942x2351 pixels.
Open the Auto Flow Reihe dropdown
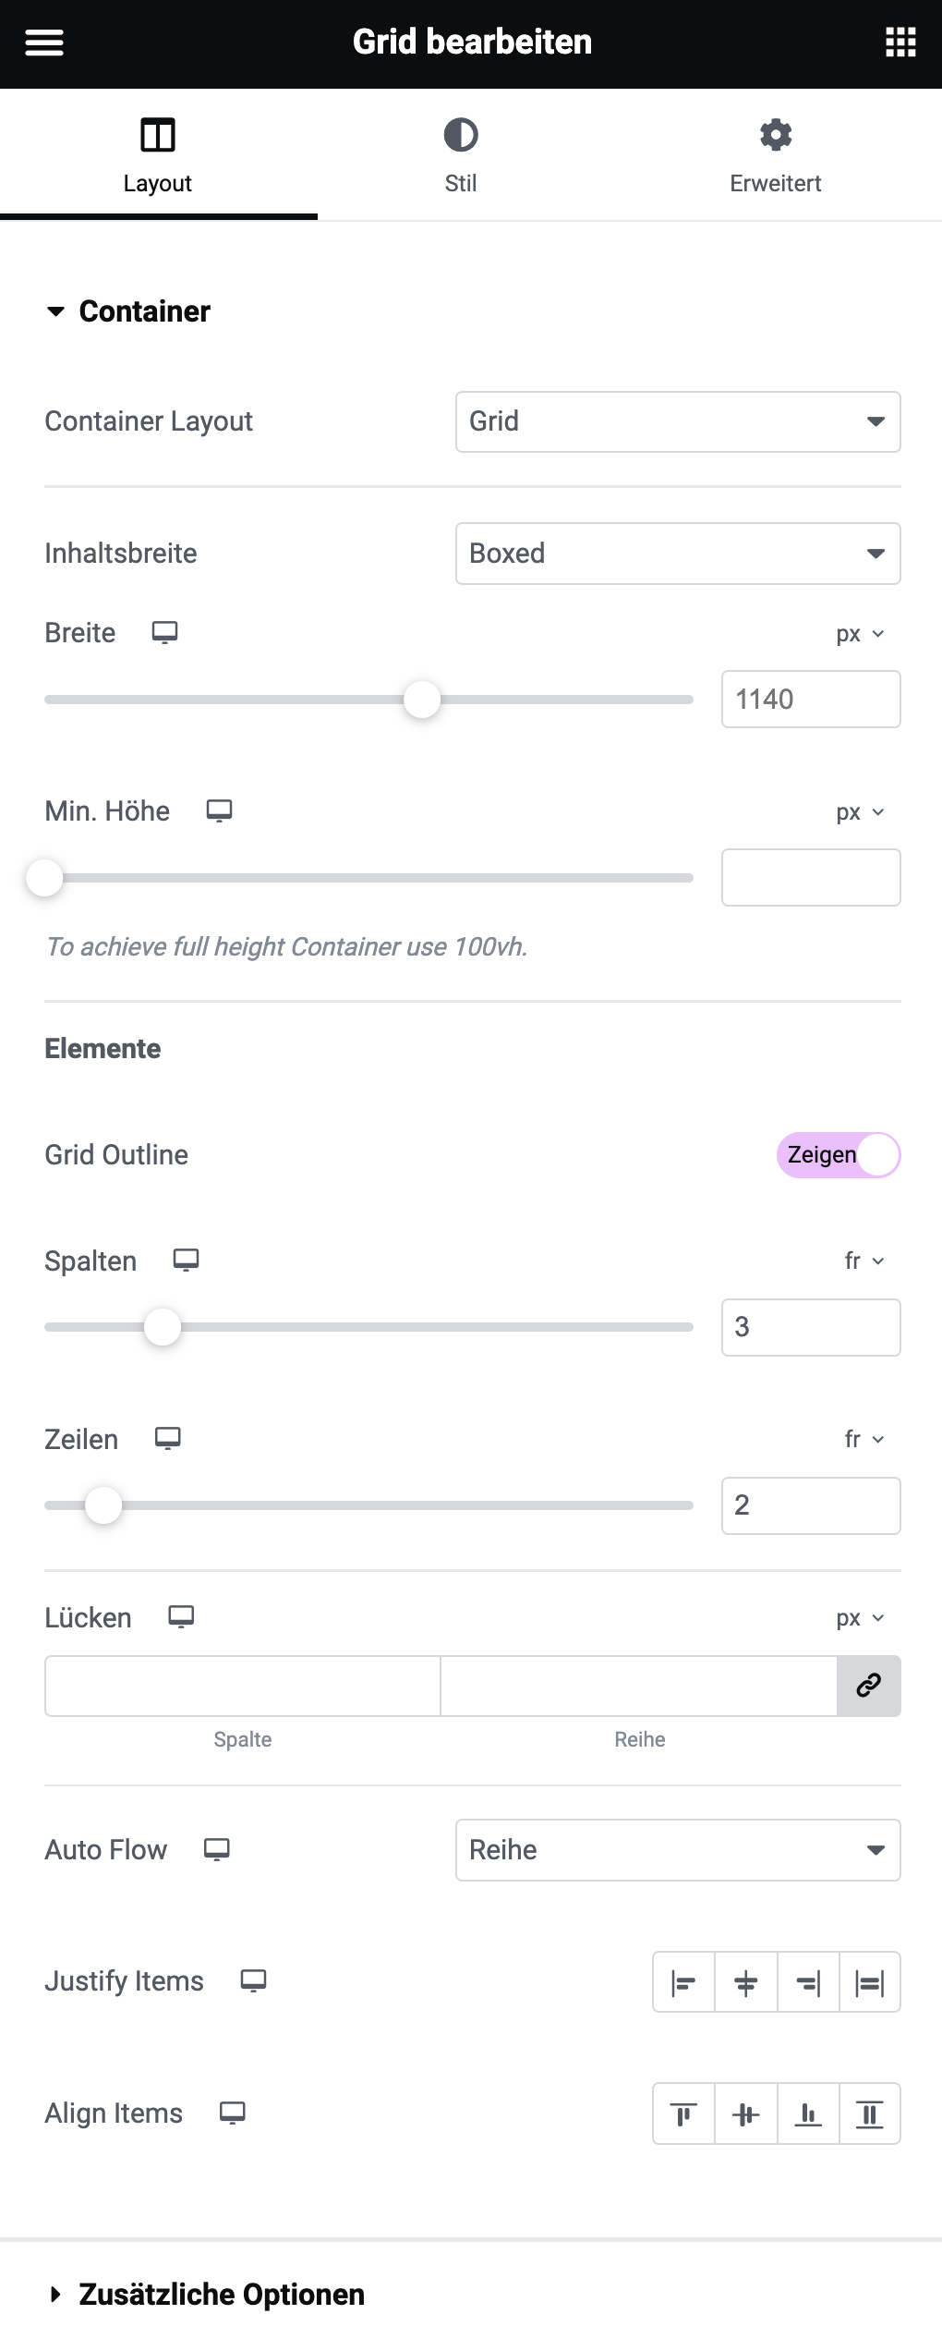coord(678,1850)
